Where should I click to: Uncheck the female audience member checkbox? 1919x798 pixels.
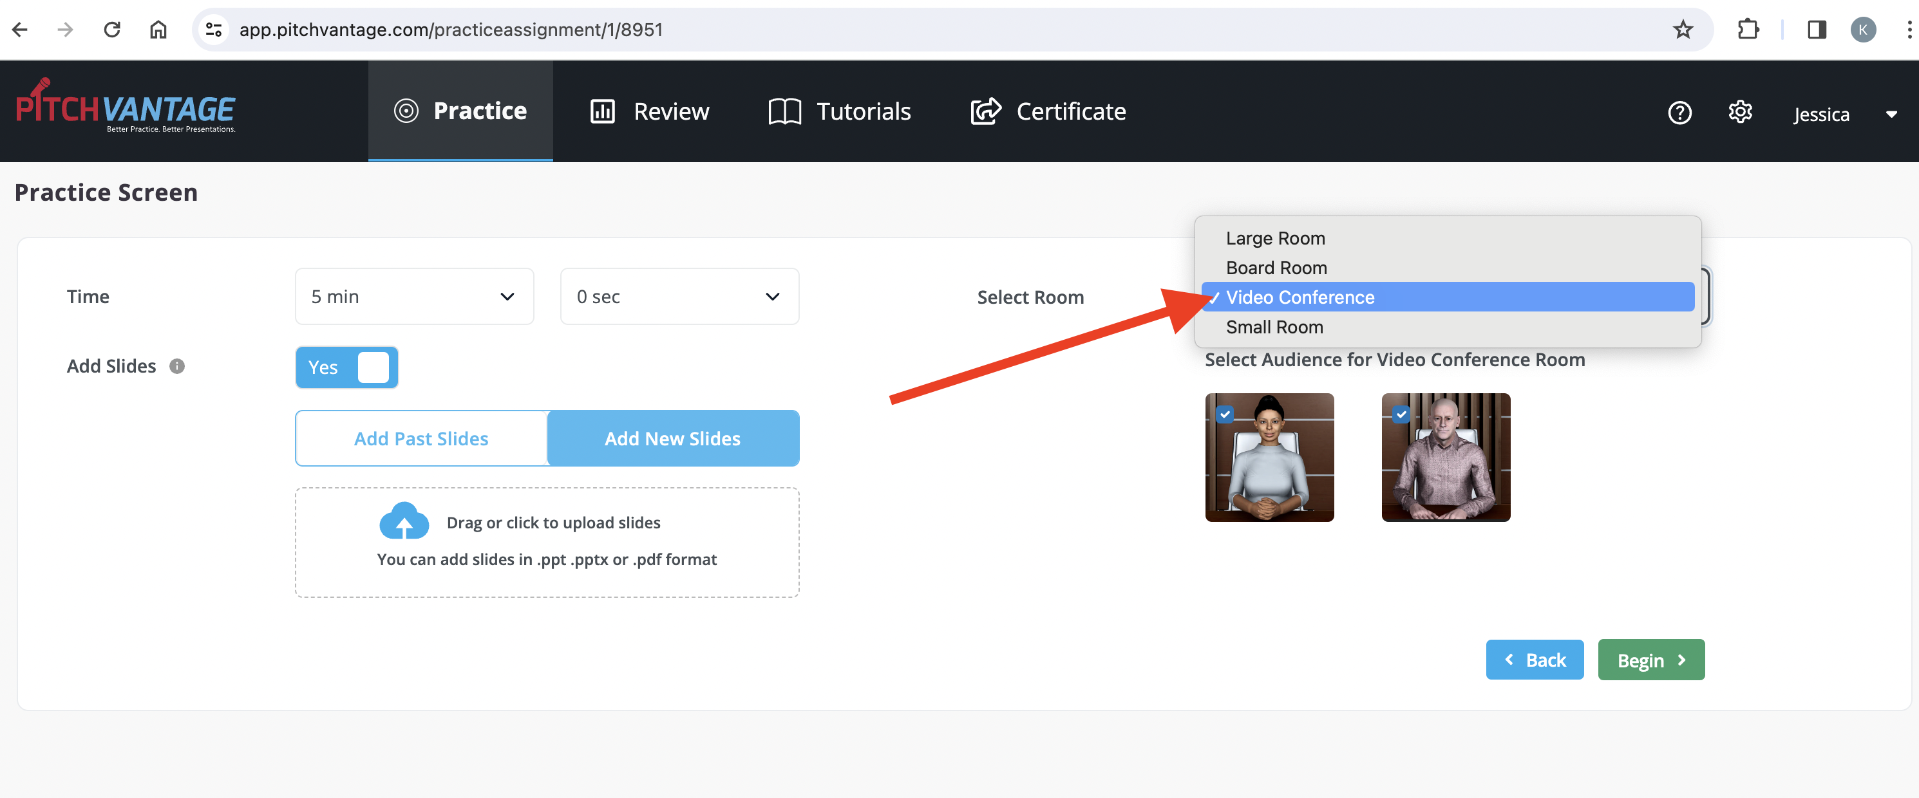click(1225, 414)
